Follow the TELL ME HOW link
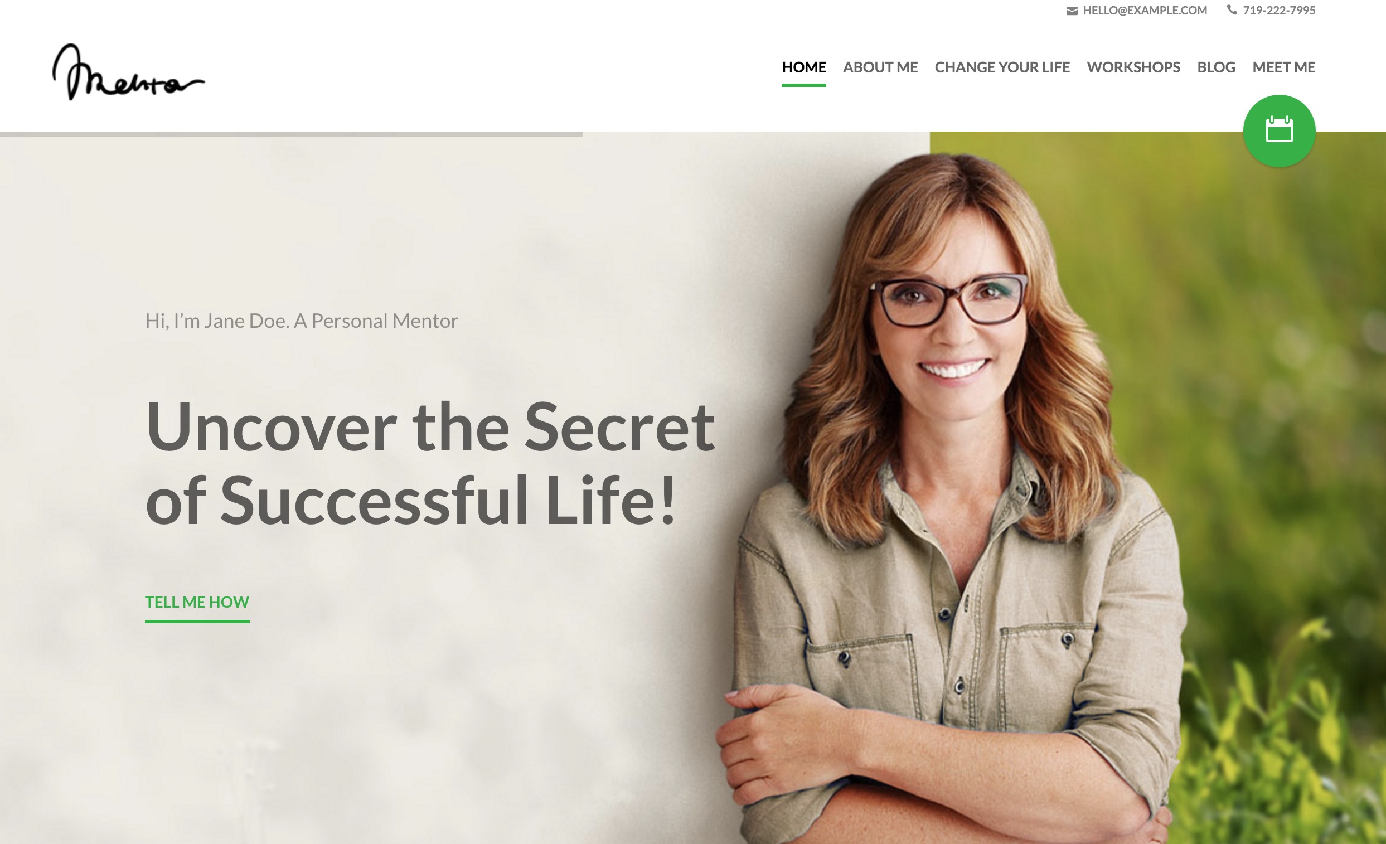 197,602
